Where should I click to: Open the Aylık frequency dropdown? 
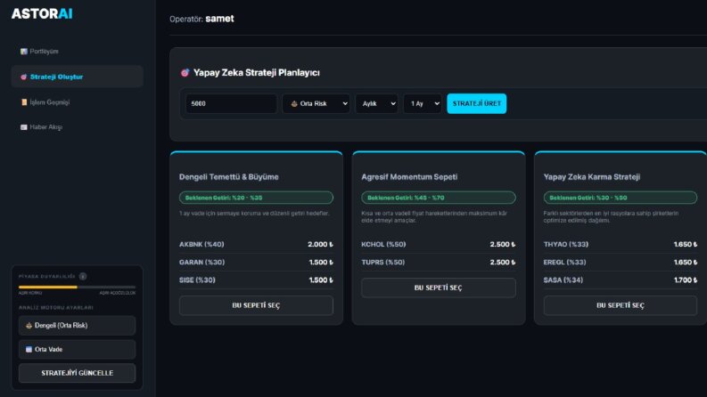(x=376, y=103)
